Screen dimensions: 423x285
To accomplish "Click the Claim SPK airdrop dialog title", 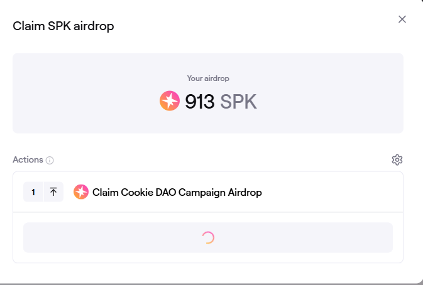I will [63, 26].
